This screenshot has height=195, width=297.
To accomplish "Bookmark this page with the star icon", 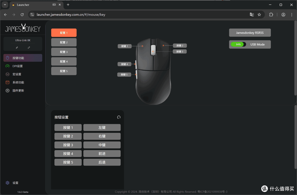I will [259, 15].
